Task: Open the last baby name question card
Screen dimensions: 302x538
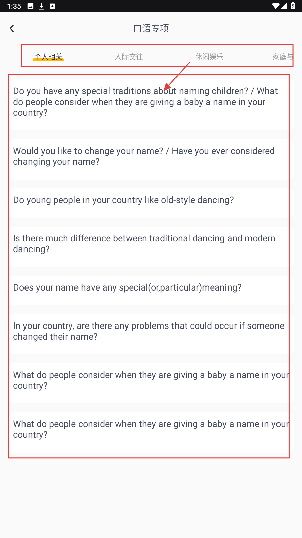Action: [x=148, y=429]
